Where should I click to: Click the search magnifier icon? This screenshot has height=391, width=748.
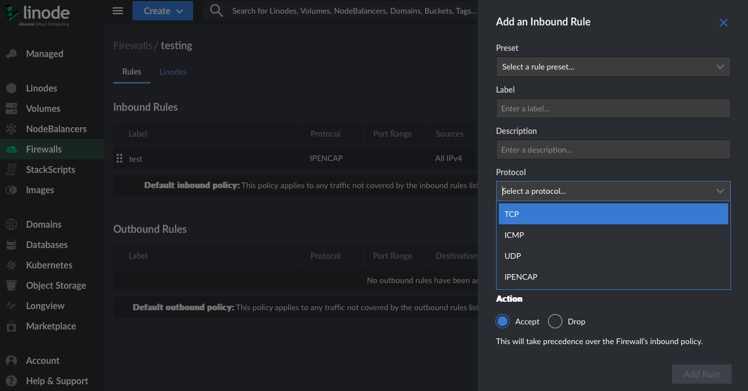(216, 10)
